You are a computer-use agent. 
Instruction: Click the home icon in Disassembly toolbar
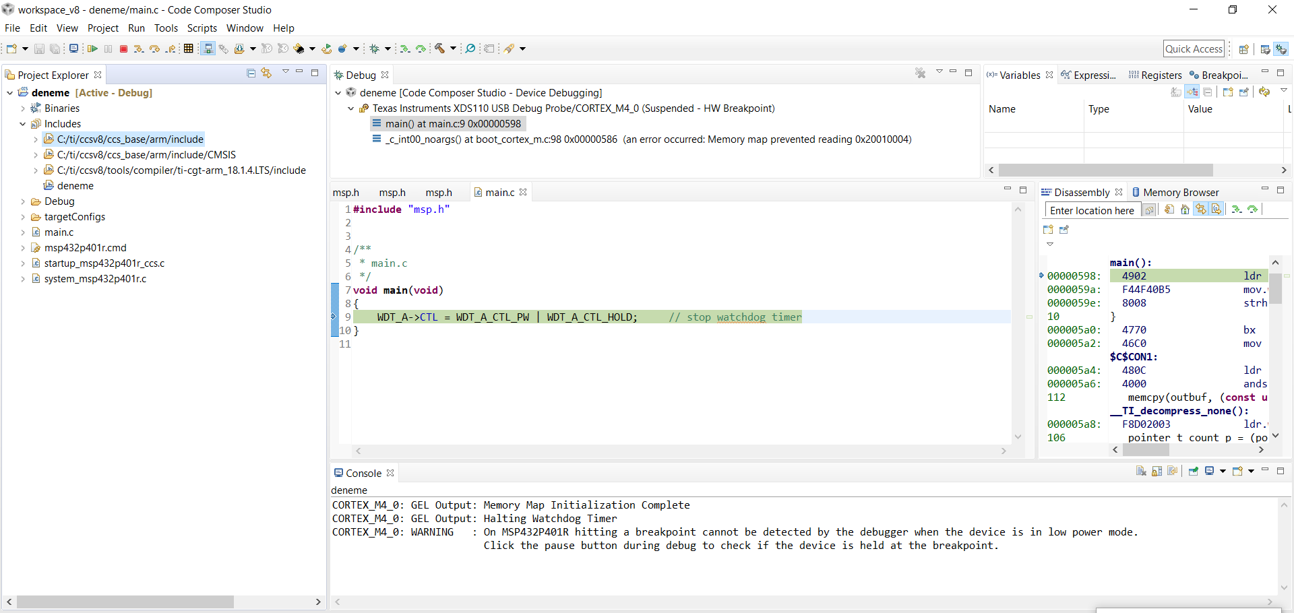point(1185,209)
